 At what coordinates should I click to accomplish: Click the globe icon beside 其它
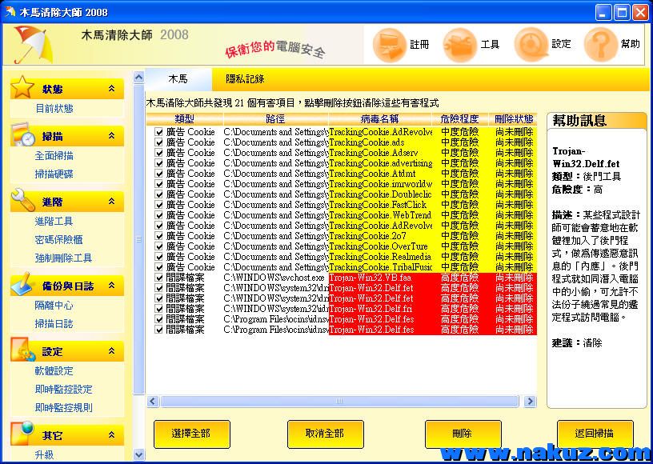(x=22, y=434)
